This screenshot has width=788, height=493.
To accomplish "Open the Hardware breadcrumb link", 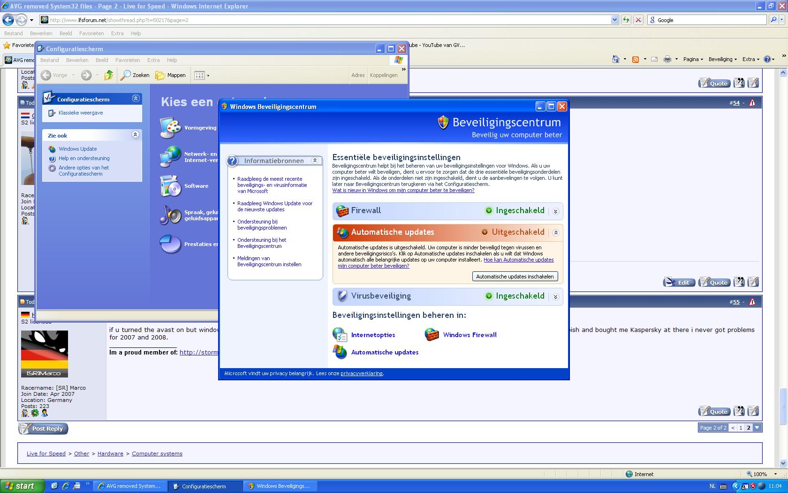I will [110, 454].
